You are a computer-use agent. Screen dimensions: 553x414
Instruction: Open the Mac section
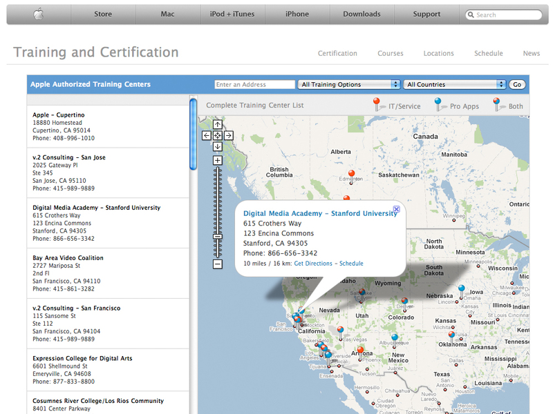(x=167, y=14)
